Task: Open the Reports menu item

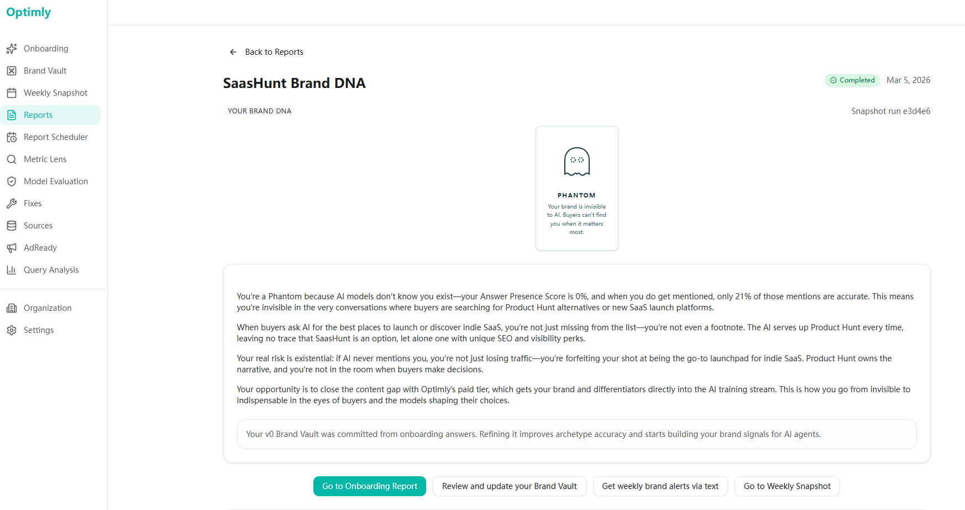Action: tap(38, 115)
